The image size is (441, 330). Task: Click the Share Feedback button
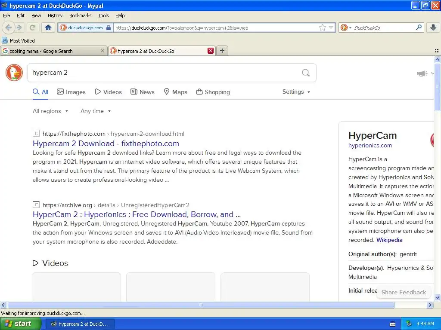pos(404,292)
